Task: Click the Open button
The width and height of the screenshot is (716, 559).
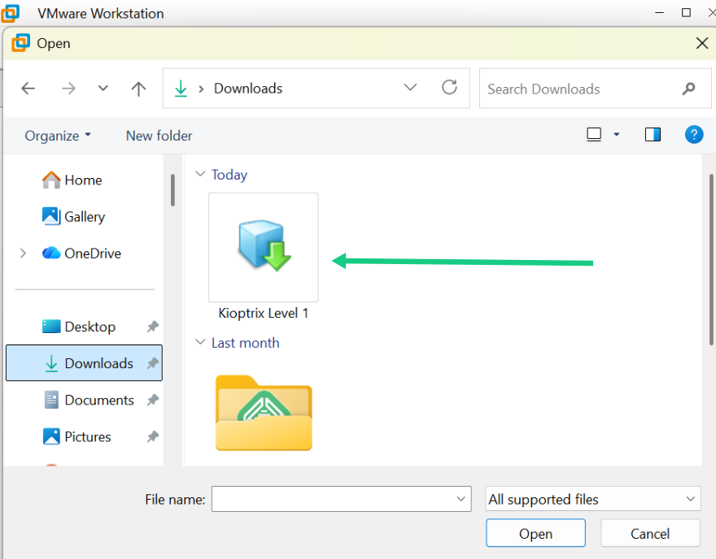Action: 535,533
